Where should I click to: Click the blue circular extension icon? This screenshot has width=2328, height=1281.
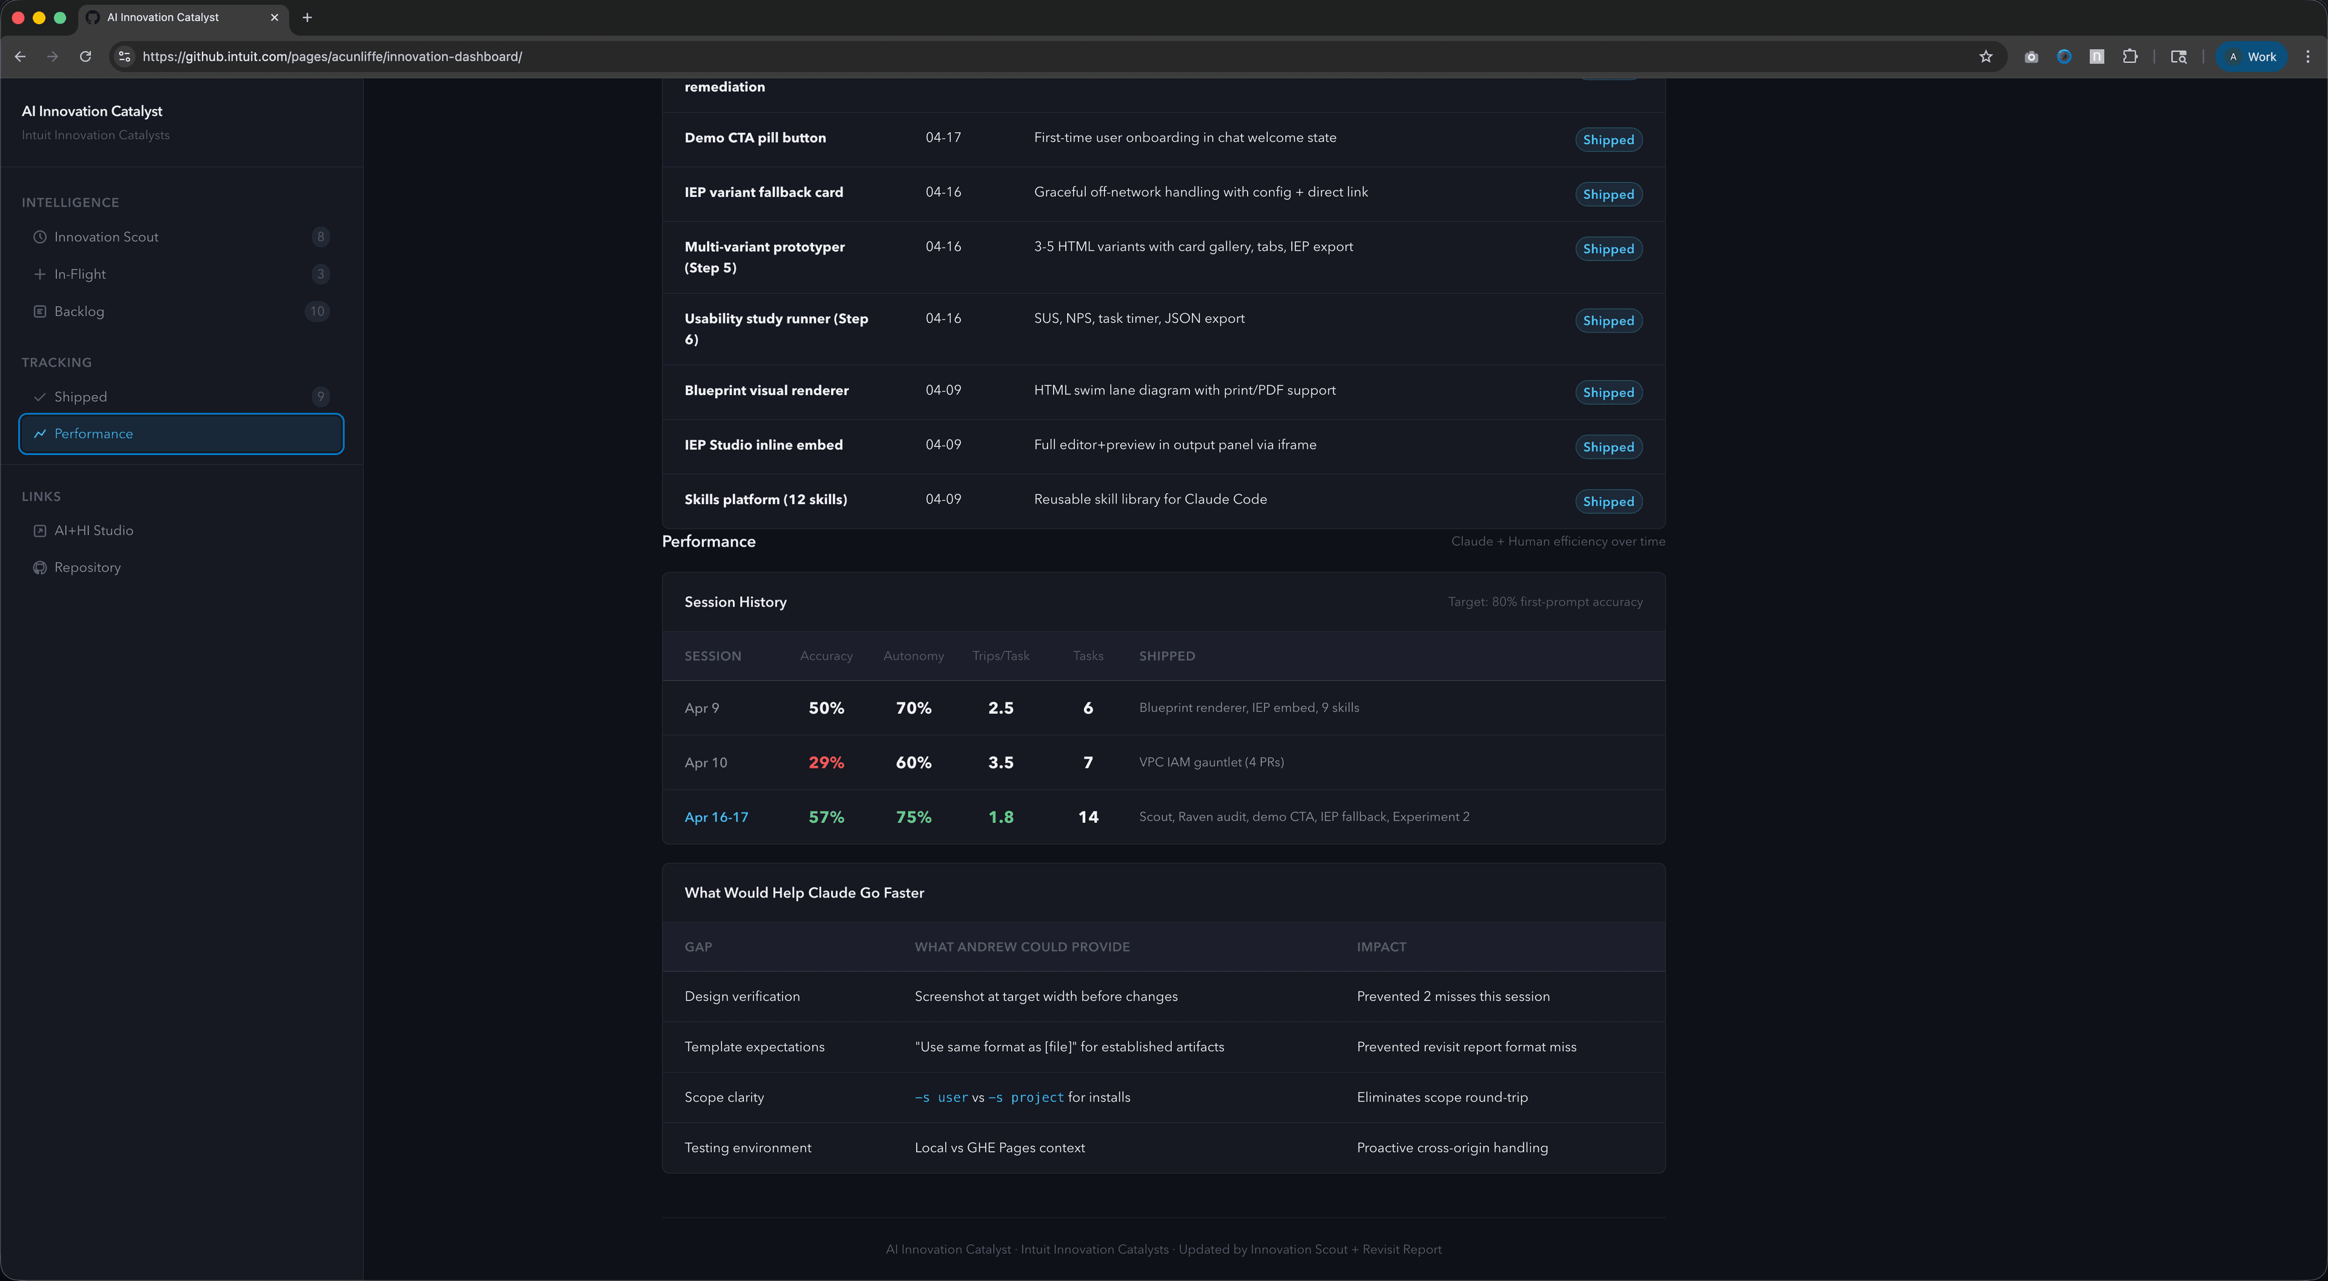point(2064,56)
